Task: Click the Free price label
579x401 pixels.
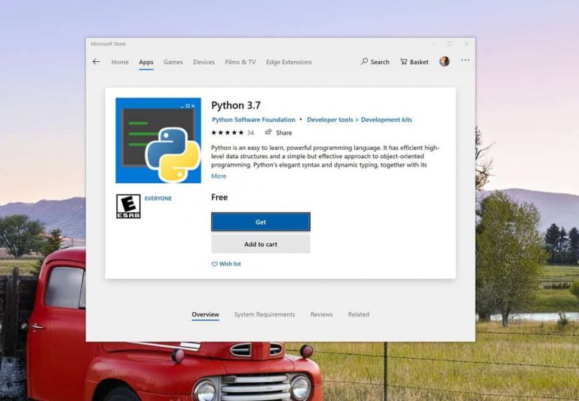Action: coord(219,197)
